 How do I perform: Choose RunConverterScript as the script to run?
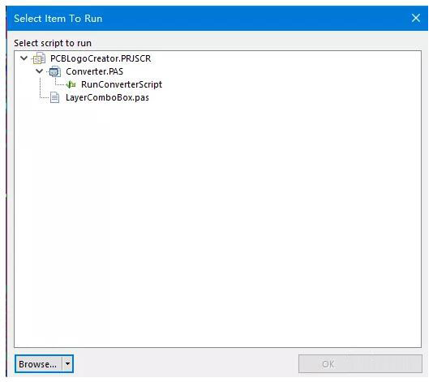tap(122, 84)
